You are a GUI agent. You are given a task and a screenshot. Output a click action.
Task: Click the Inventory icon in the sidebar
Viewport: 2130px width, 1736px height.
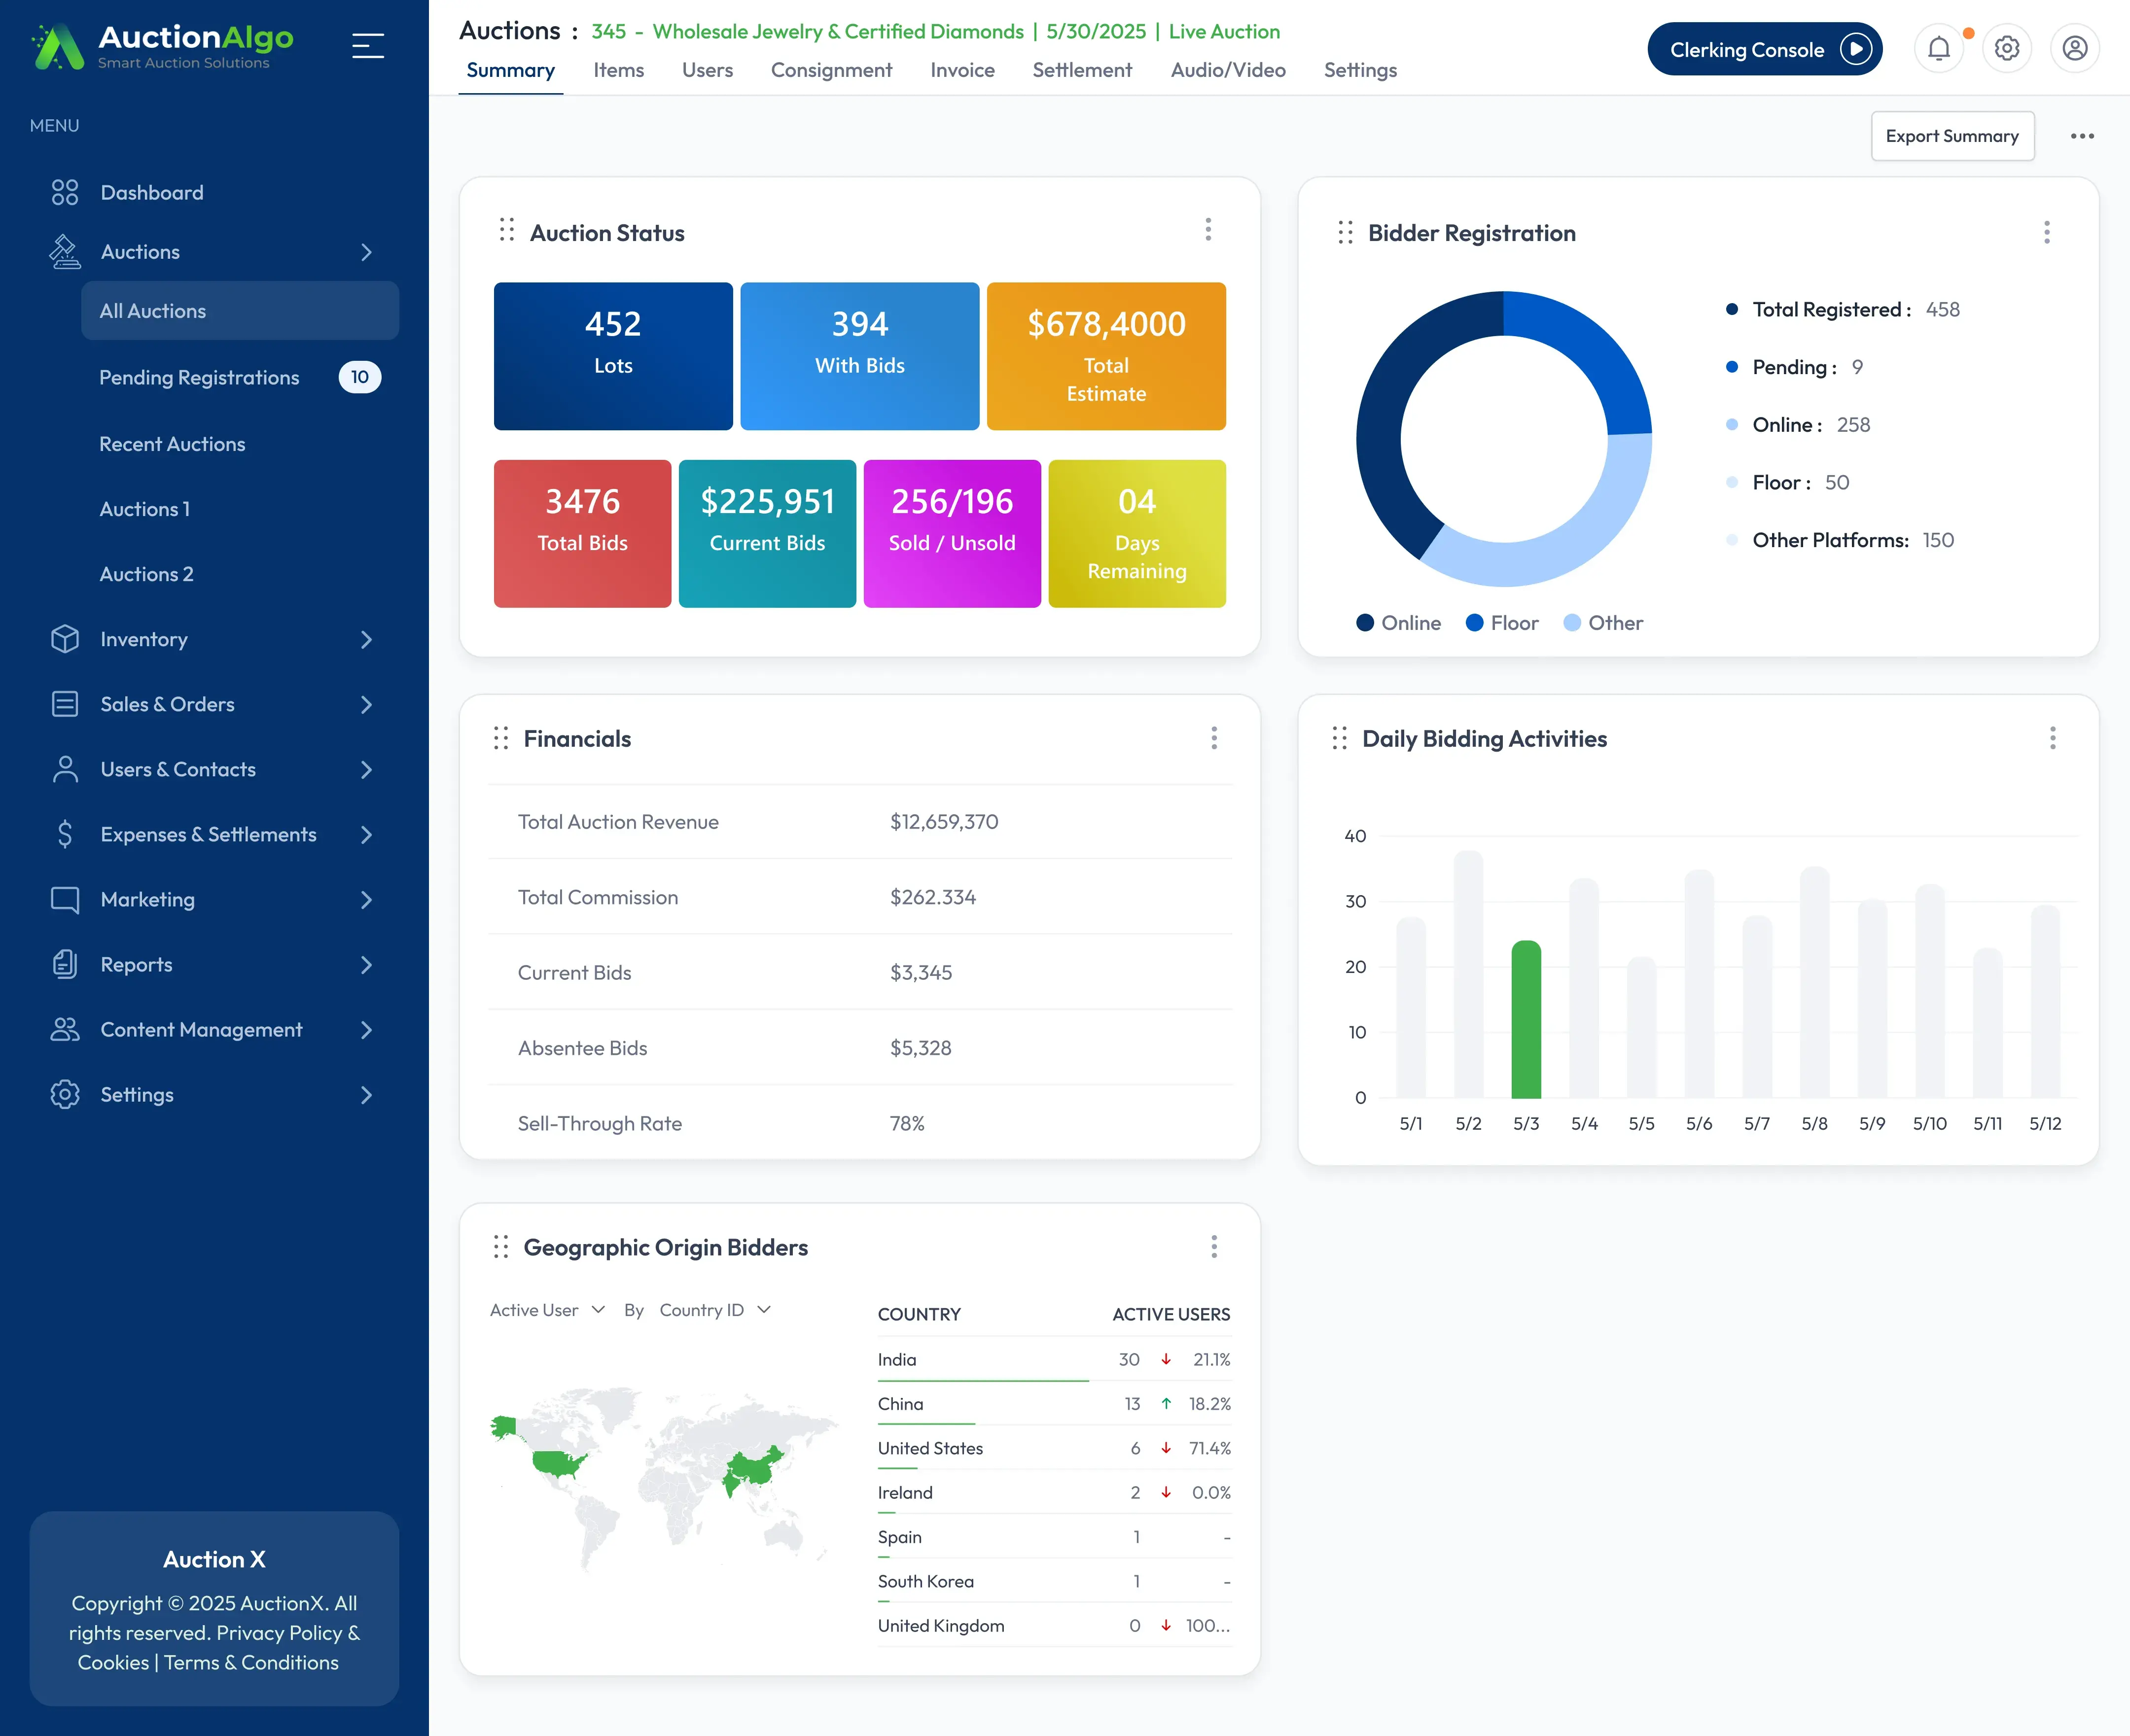[65, 639]
